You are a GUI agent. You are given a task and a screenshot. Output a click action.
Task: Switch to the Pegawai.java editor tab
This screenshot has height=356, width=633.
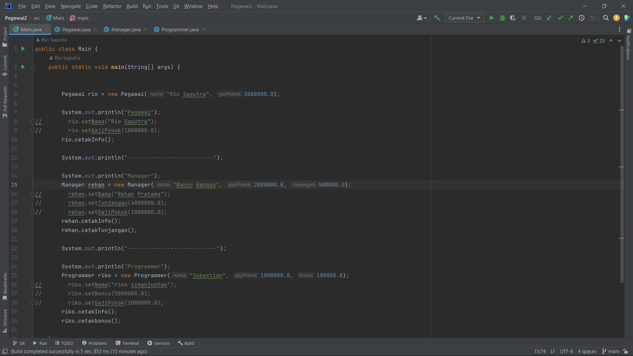(75, 29)
